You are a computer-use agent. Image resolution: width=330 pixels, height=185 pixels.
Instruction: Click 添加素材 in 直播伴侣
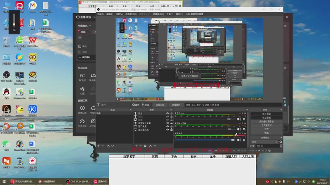pos(85,57)
